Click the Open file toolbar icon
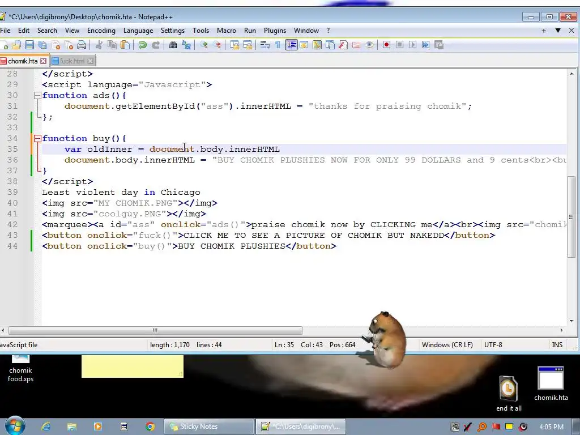 [x=16, y=45]
